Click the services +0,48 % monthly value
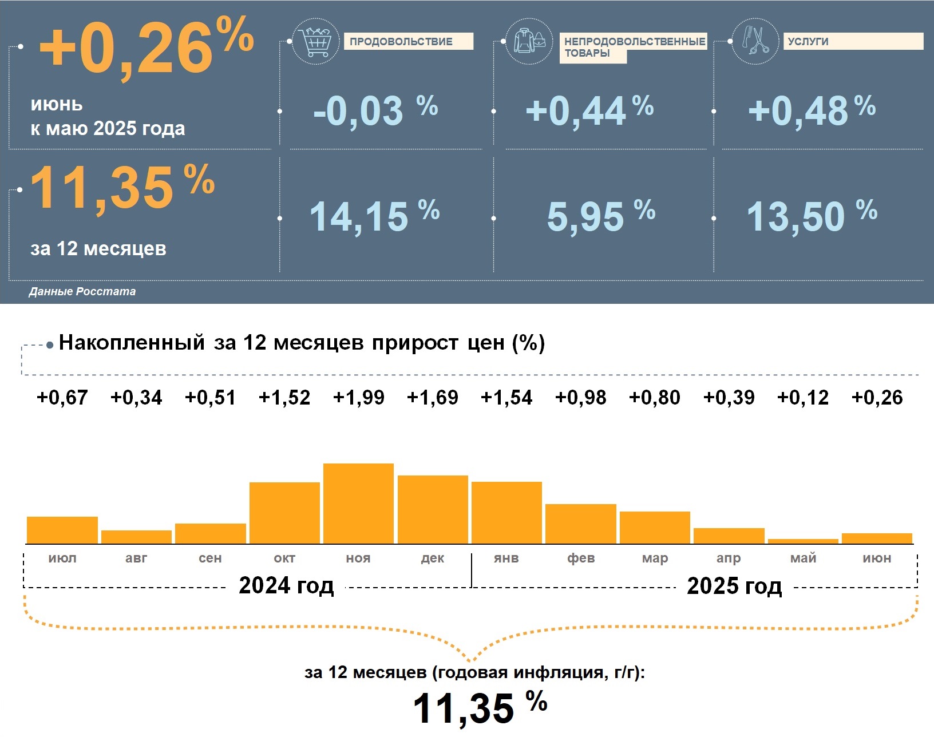The height and width of the screenshot is (737, 934). (x=811, y=110)
